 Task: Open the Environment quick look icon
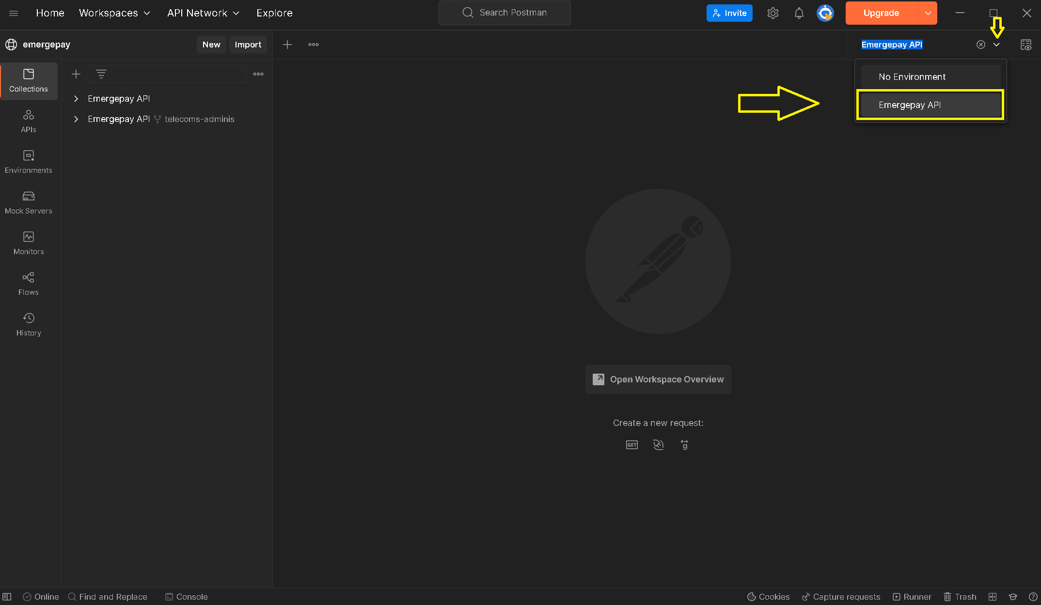tap(1026, 44)
